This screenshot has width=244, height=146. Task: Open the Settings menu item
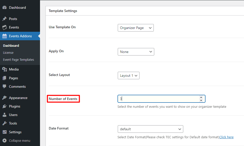pos(15,132)
